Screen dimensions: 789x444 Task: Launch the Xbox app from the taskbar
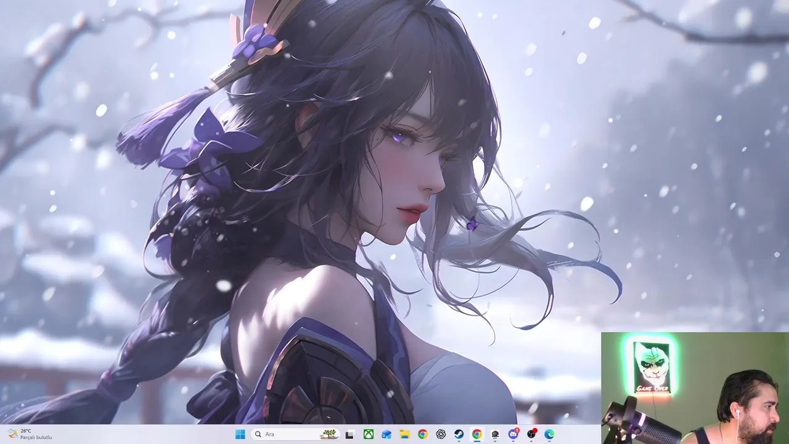tap(368, 434)
